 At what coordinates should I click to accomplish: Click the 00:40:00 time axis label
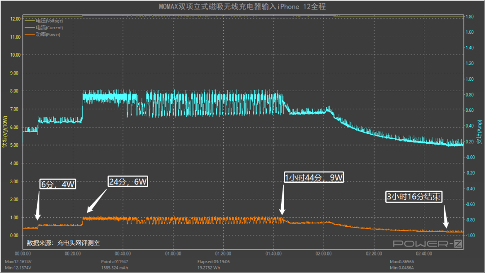coord(123,254)
